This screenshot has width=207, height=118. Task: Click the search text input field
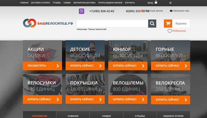pos(112,24)
